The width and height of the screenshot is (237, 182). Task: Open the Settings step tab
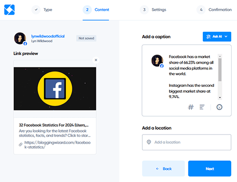click(153, 10)
